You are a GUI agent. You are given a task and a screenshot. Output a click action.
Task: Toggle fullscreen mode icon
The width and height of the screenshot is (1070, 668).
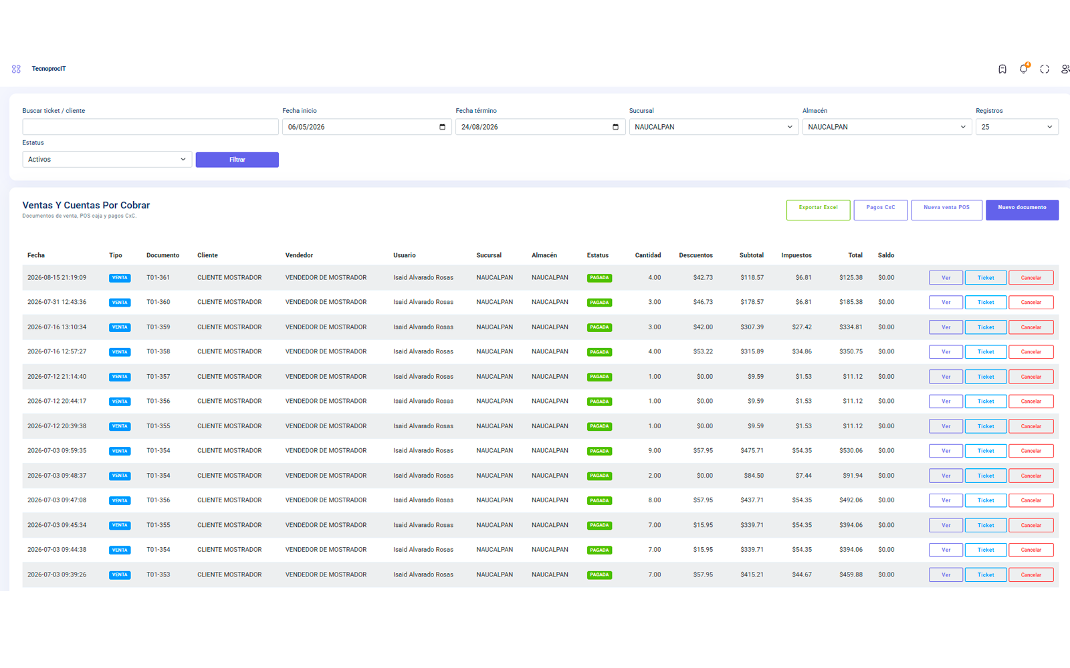point(1045,69)
